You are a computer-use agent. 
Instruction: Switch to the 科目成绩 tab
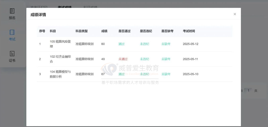tap(90, 7)
